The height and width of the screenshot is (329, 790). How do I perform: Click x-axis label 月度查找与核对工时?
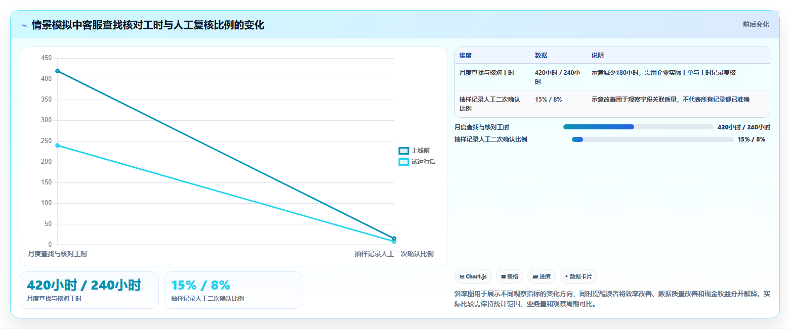[57, 254]
